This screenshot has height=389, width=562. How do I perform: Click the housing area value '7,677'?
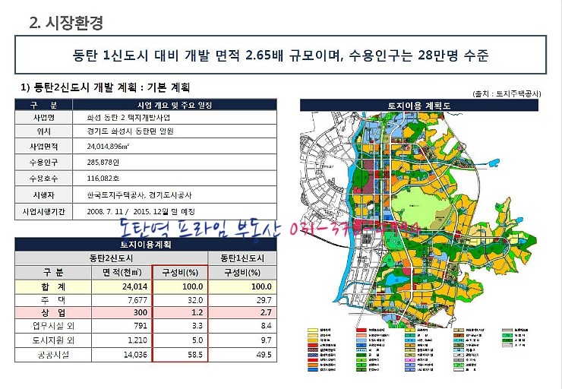coord(137,300)
